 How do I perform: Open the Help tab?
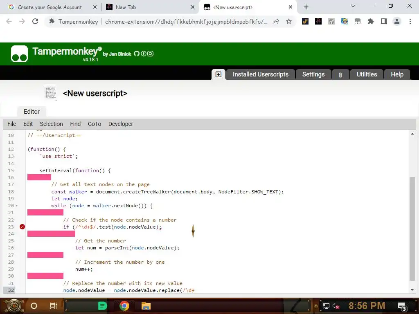(397, 74)
